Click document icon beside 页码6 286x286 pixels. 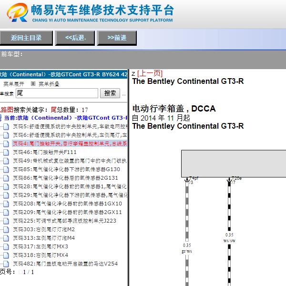[x=6, y=135]
